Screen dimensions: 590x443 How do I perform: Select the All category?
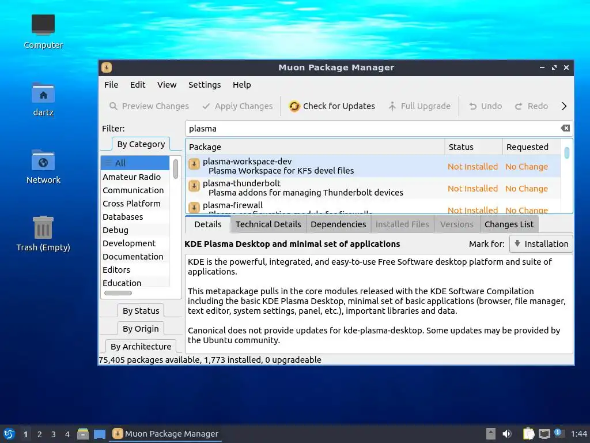coord(135,163)
